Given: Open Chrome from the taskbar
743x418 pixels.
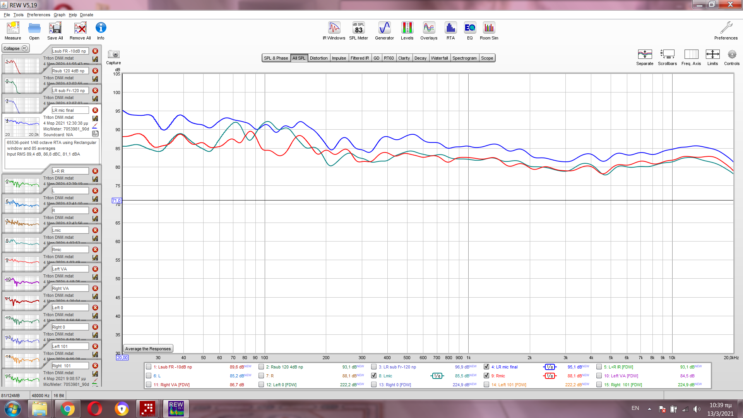Looking at the screenshot, I should [67, 409].
